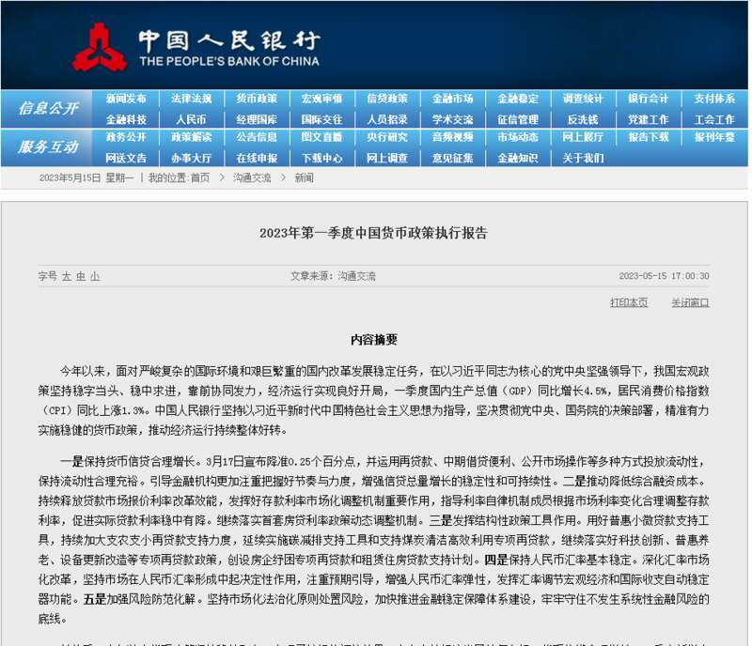Go to 音频视频 page

pos(452,137)
